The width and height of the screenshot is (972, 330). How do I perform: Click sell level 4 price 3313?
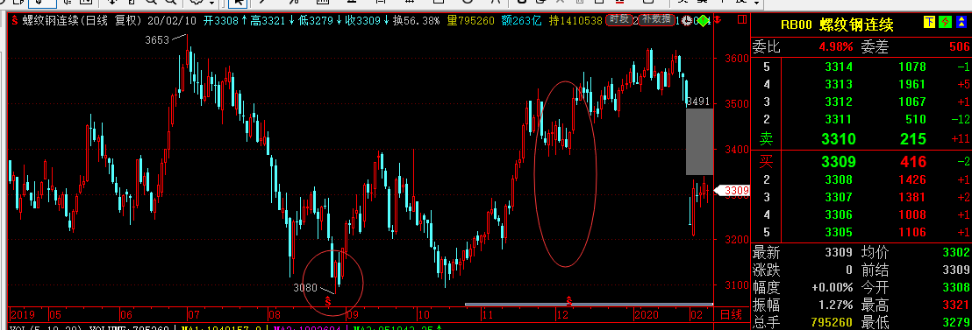tap(838, 84)
